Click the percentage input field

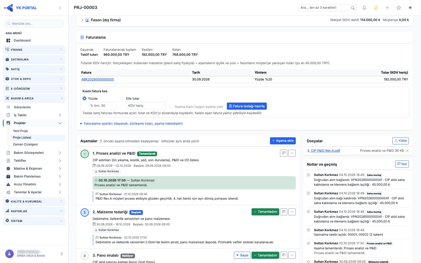103,106
